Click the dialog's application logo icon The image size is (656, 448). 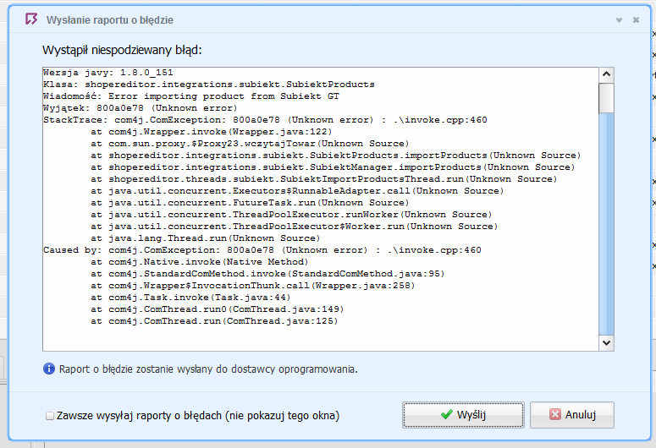(31, 19)
